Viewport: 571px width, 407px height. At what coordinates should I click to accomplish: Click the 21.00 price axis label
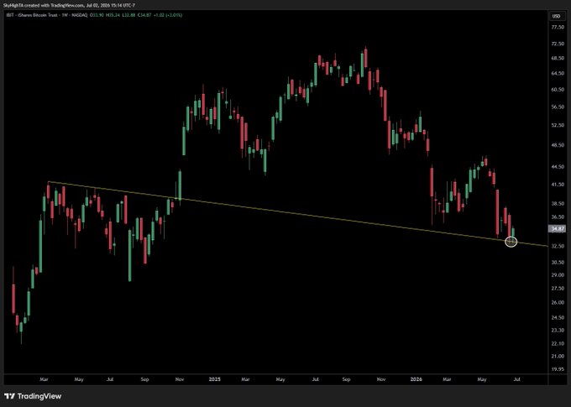pos(558,357)
